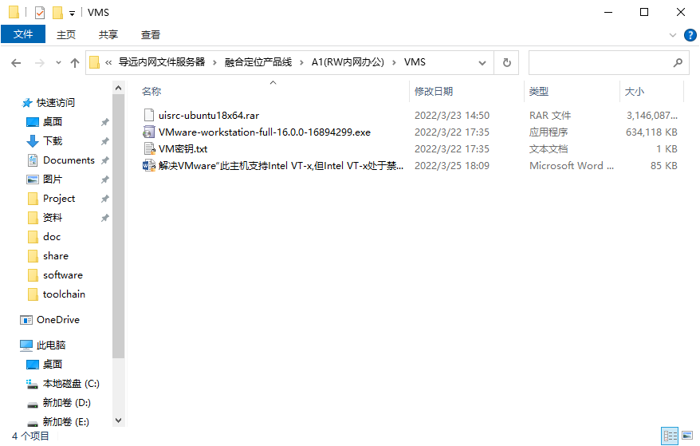Navigate to A1(RW内网办公) in breadcrumb

(x=348, y=62)
